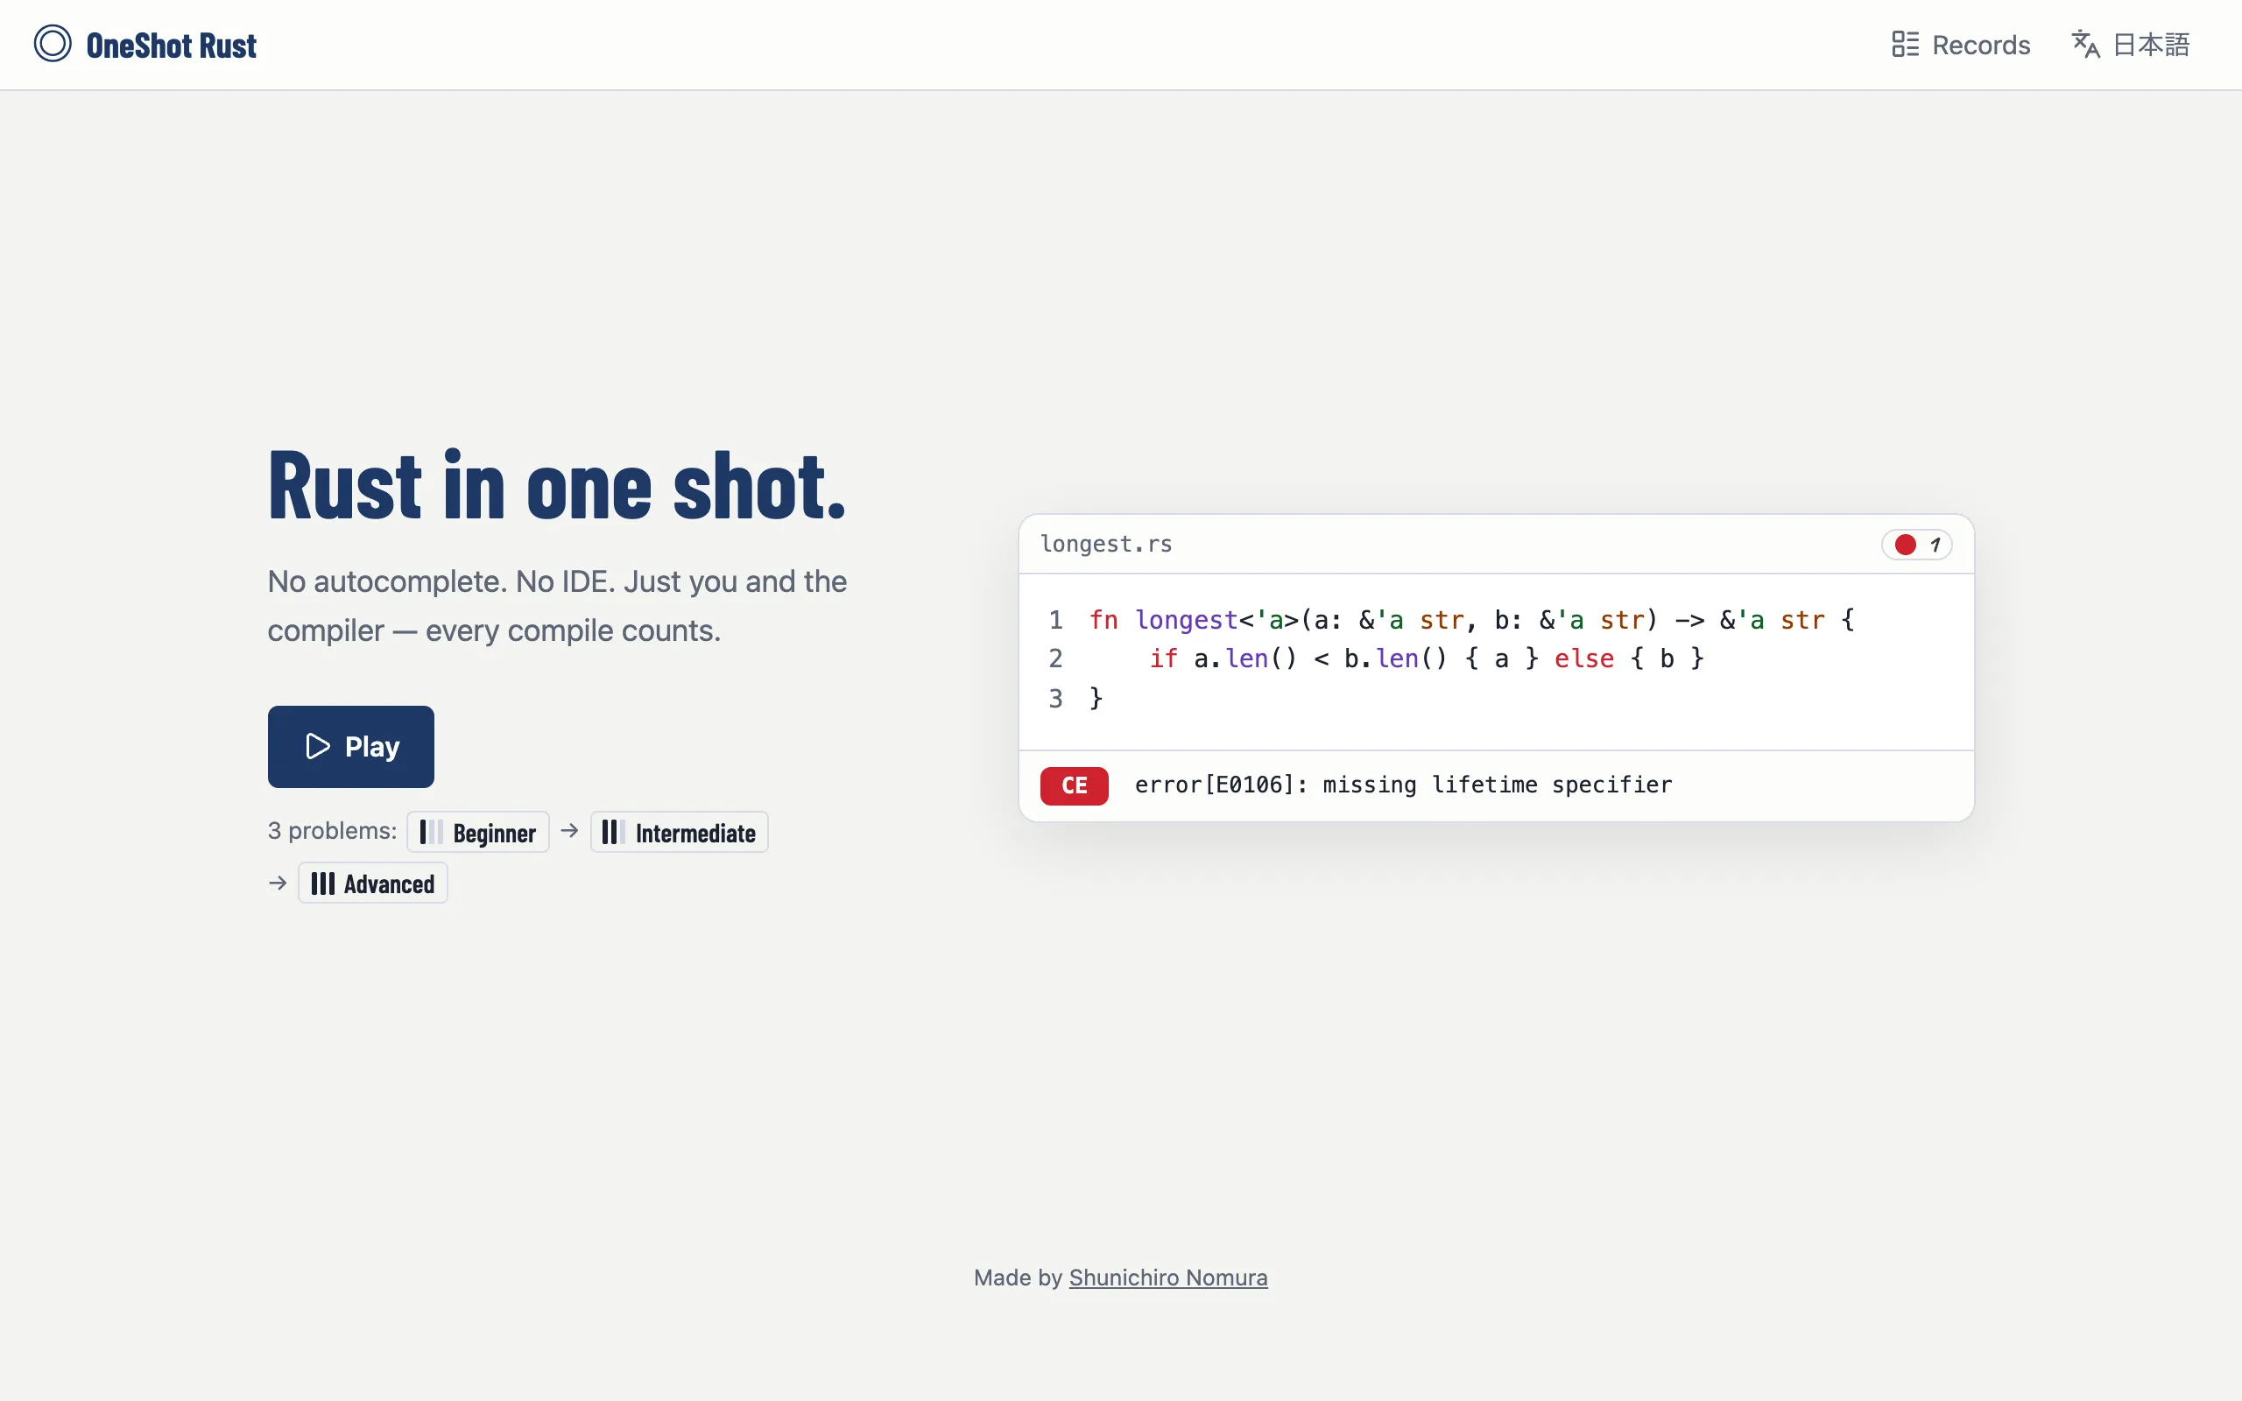The height and width of the screenshot is (1401, 2242).
Task: Click the "3 problems:" label
Action: pyautogui.click(x=332, y=831)
